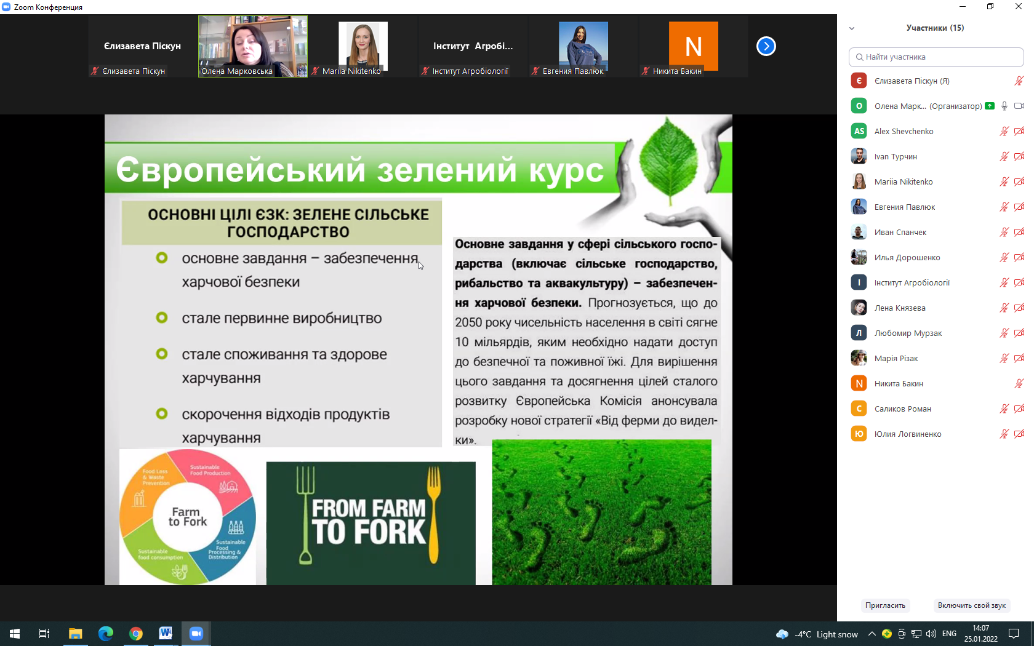Show hidden system tray icons
Viewport: 1034px width, 646px height.
click(x=872, y=634)
